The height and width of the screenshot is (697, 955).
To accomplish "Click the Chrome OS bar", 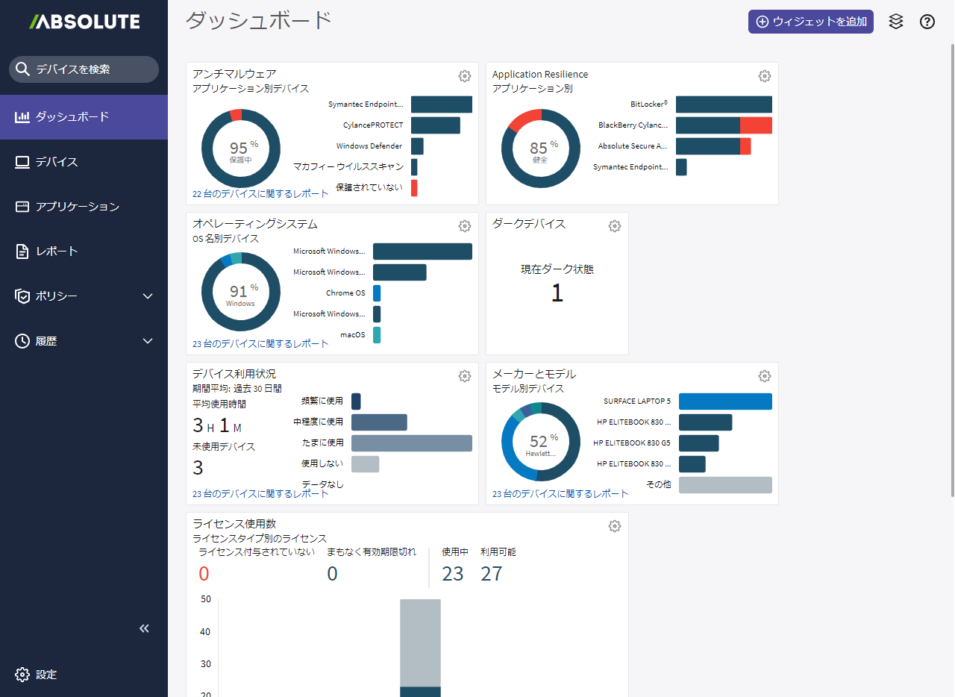I will tap(377, 293).
